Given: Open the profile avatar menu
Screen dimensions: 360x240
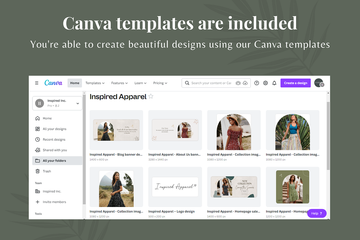Looking at the screenshot, I should click(319, 83).
